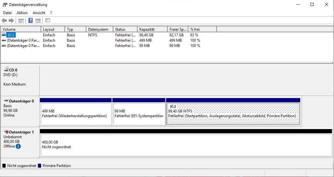Screen dimensions: 334x177
Task: Open the Datei menu
Action: click(7, 13)
